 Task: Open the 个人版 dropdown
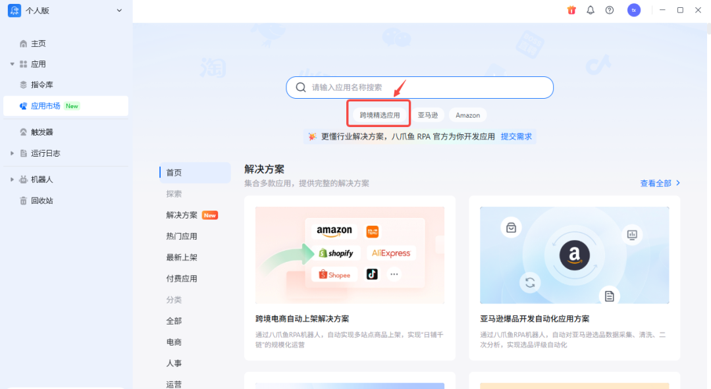click(66, 11)
